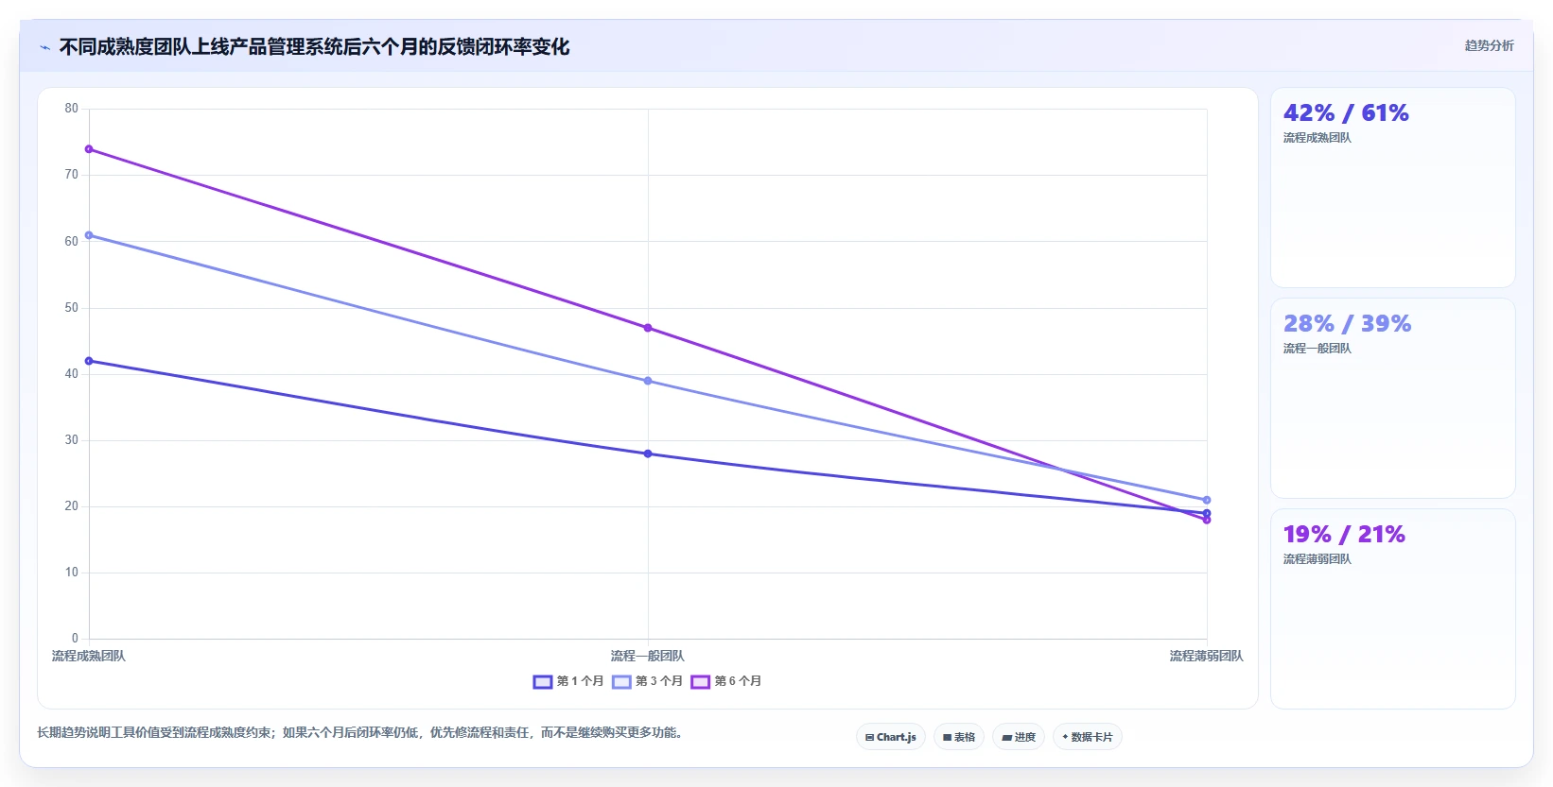Image resolution: width=1553 pixels, height=787 pixels.
Task: Click the 第 6 个月 point at 74
Action: [89, 149]
